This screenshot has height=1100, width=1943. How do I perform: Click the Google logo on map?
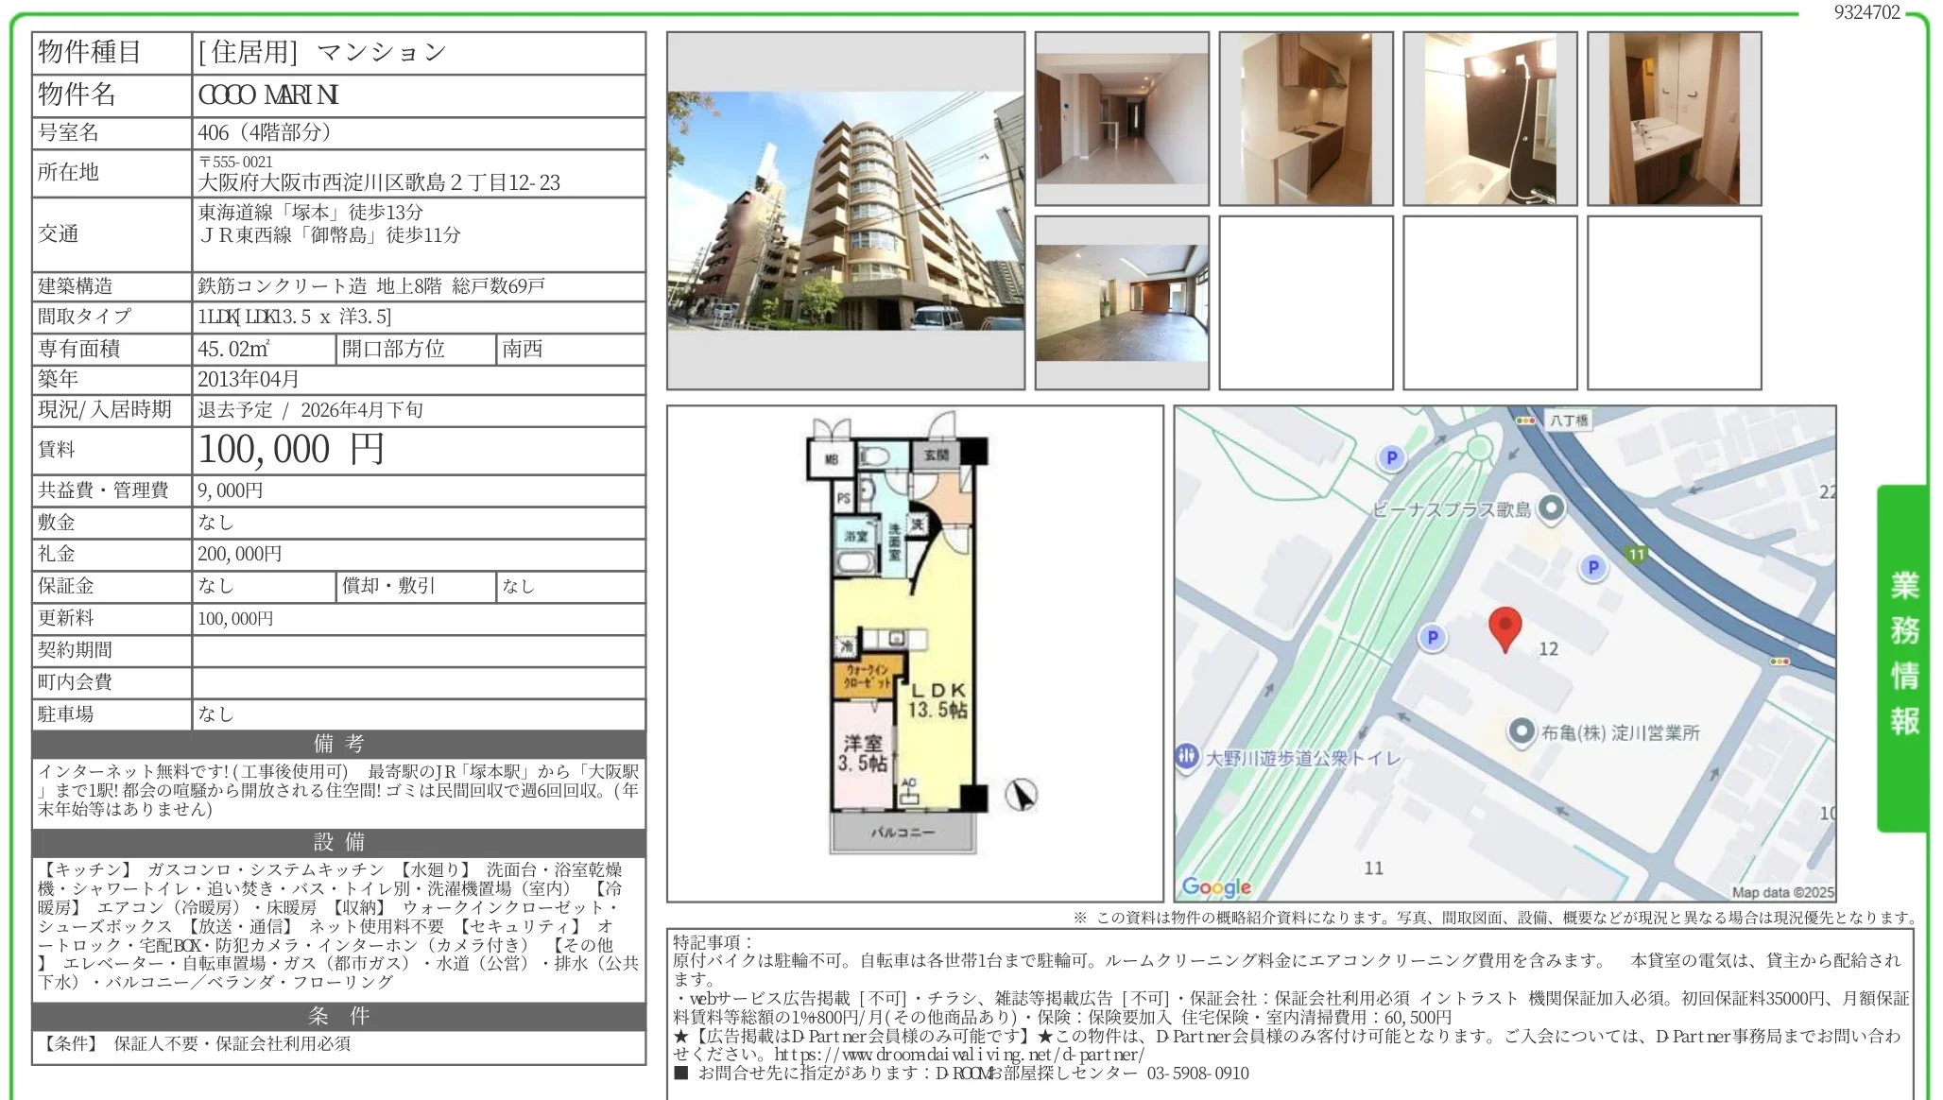point(1216,886)
